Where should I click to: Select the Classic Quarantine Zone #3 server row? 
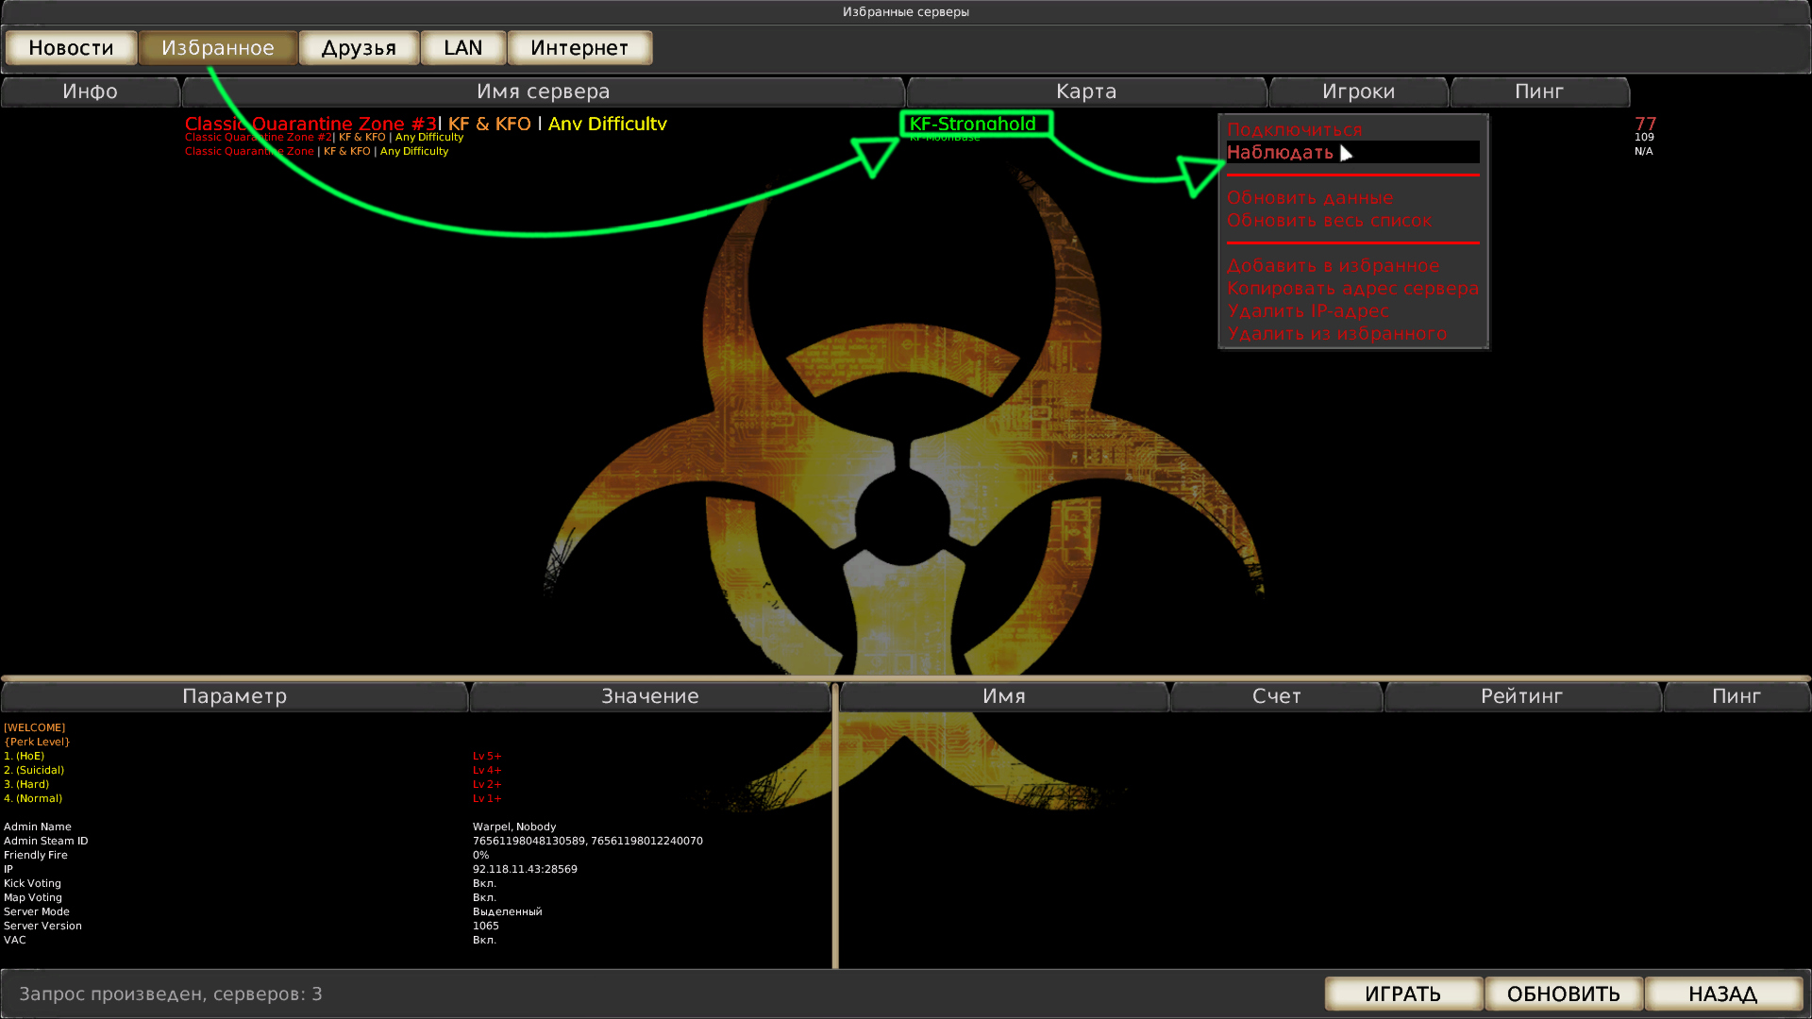point(906,124)
